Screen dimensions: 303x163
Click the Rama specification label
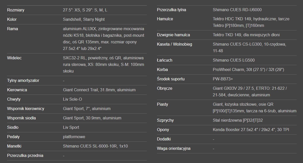(13, 29)
